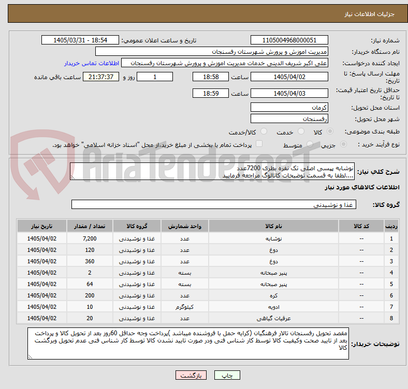The image size is (408, 389).
Task: Click the buyer organization name field
Action: pos(212,52)
